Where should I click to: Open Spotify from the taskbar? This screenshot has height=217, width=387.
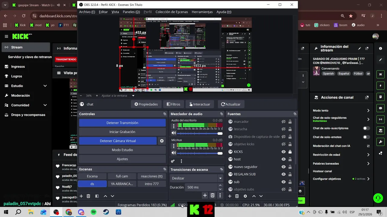(93, 212)
